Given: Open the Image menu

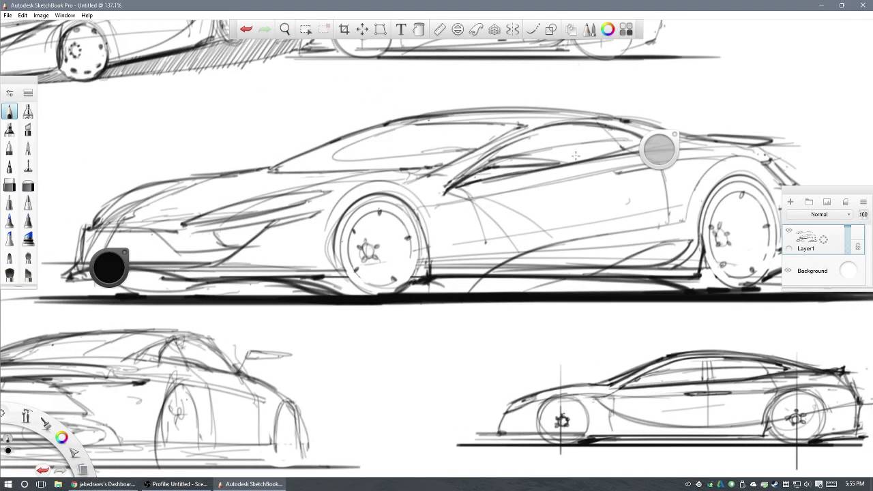Looking at the screenshot, I should (x=40, y=14).
